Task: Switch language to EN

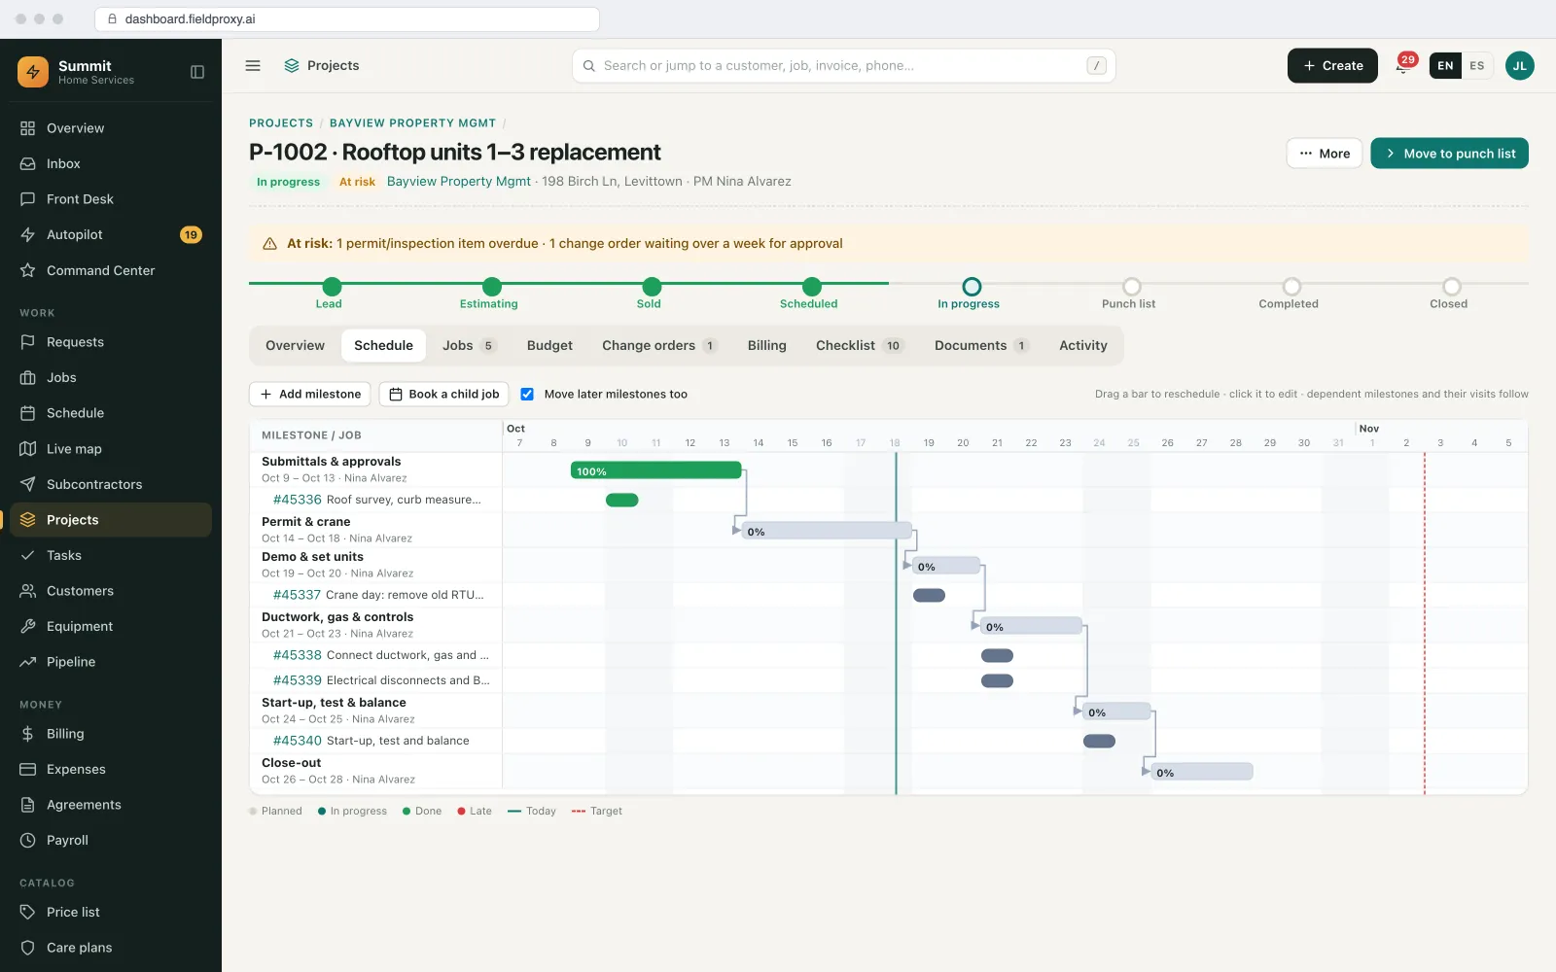Action: pyautogui.click(x=1445, y=66)
